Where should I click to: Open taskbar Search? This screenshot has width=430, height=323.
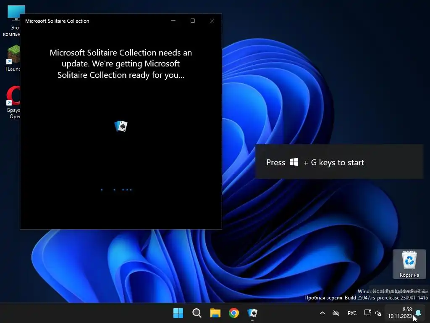click(197, 313)
